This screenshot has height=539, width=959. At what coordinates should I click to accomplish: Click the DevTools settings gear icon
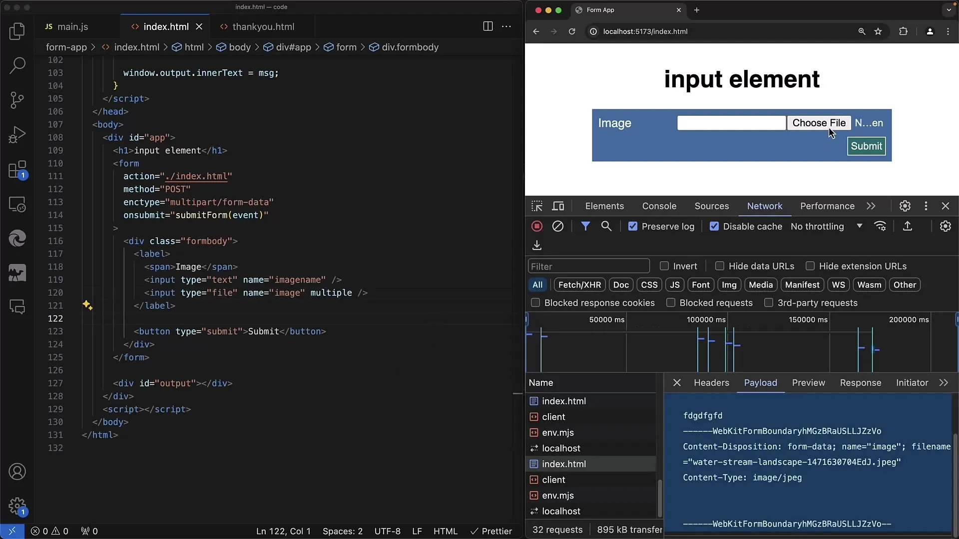pos(905,205)
